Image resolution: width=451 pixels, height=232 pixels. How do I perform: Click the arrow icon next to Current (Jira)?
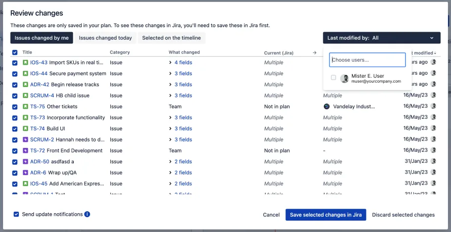click(314, 52)
